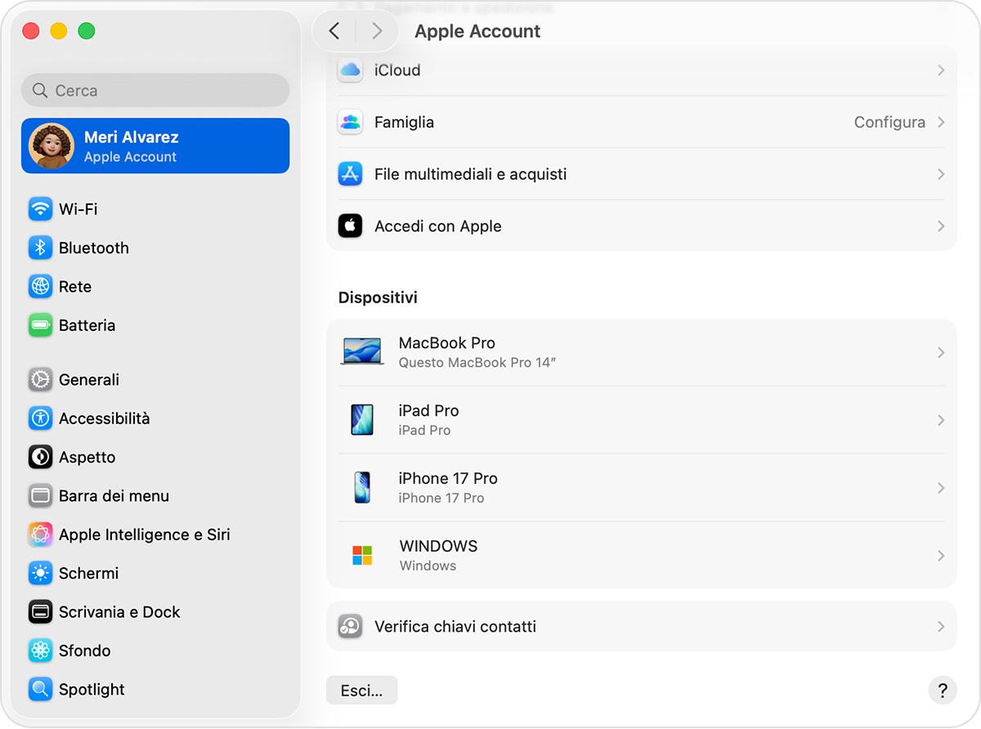The height and width of the screenshot is (729, 981).
Task: Select the Sfondo settings icon
Action: pos(40,651)
